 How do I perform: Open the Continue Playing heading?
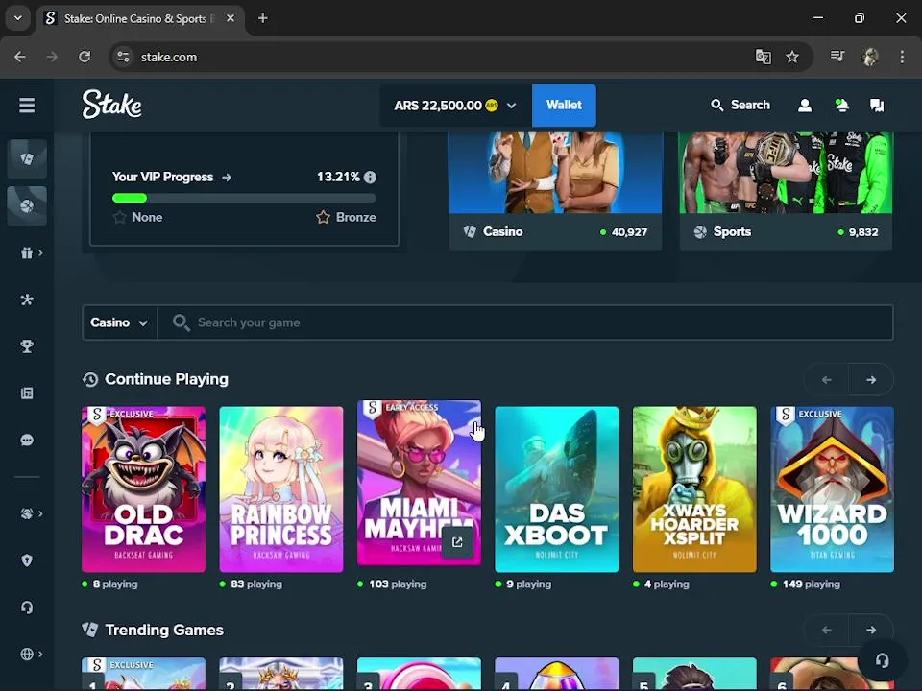pos(166,379)
